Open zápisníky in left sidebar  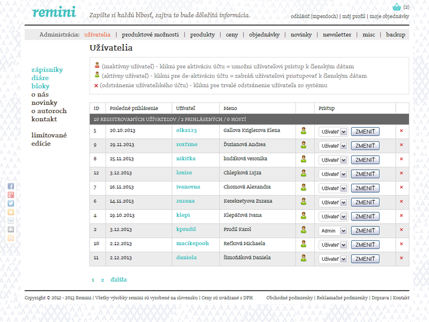(47, 70)
